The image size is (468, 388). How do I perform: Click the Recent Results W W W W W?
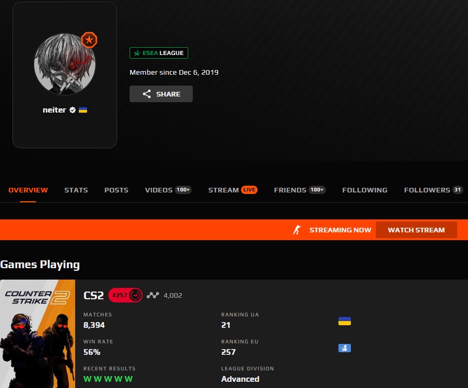[x=108, y=379]
